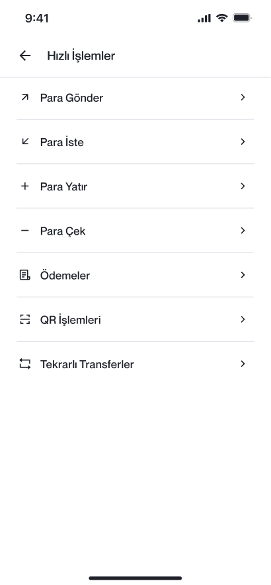Click the chevron beside Para Yatır

(243, 186)
